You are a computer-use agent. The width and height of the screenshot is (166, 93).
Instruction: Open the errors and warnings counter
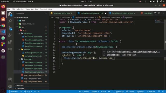[x=28, y=91]
